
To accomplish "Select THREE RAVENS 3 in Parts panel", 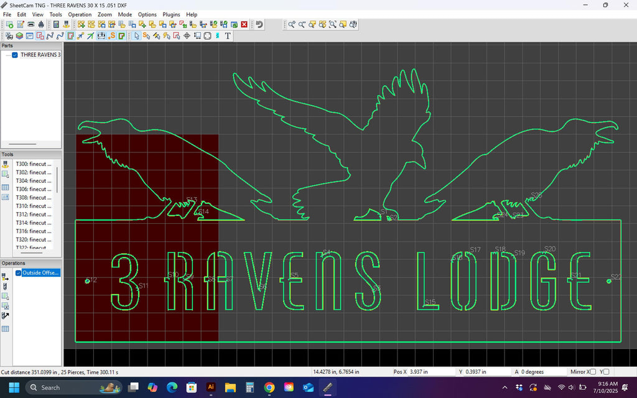I will pos(40,55).
